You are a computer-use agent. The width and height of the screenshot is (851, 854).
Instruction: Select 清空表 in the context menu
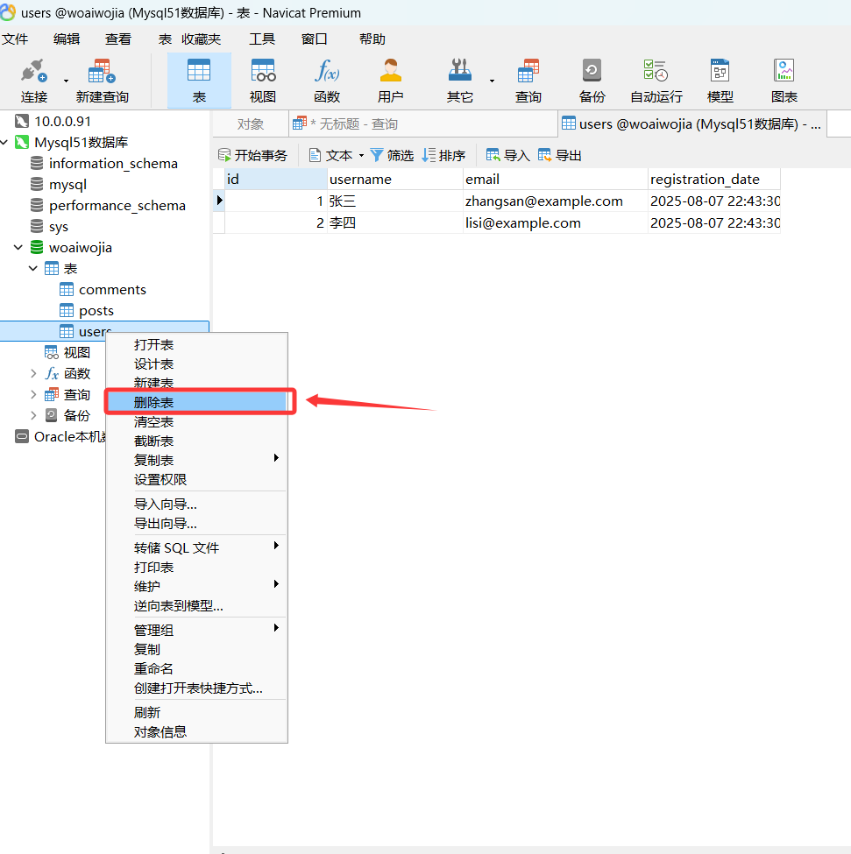[154, 422]
